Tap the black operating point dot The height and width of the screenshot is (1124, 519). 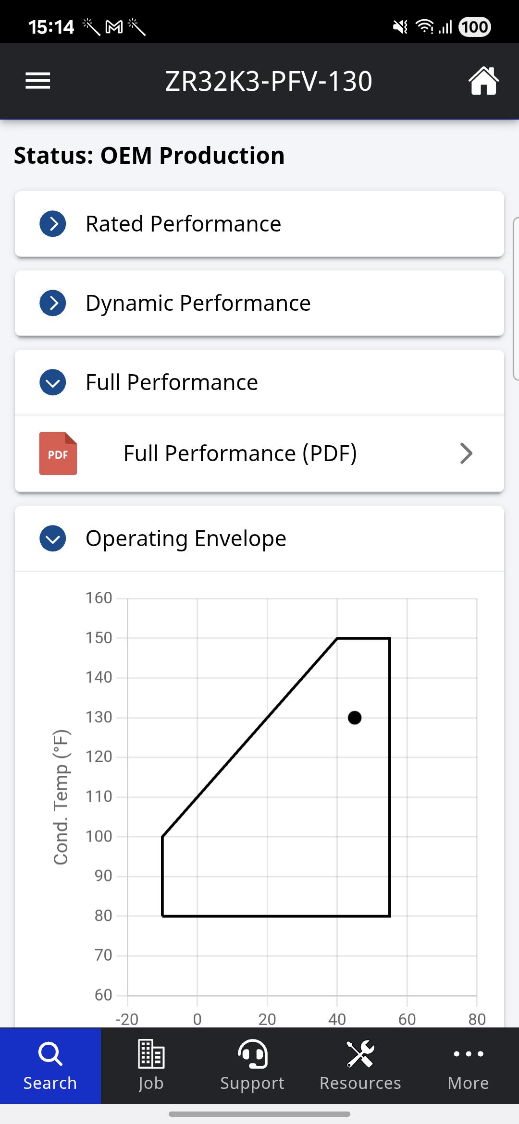pyautogui.click(x=355, y=718)
